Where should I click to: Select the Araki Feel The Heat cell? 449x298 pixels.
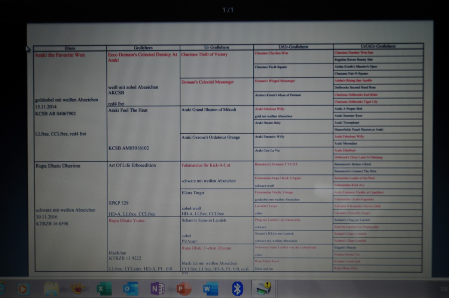tap(128, 110)
